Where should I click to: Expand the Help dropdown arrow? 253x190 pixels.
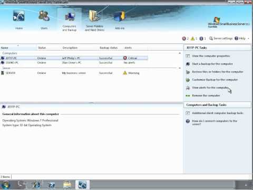click(248, 39)
